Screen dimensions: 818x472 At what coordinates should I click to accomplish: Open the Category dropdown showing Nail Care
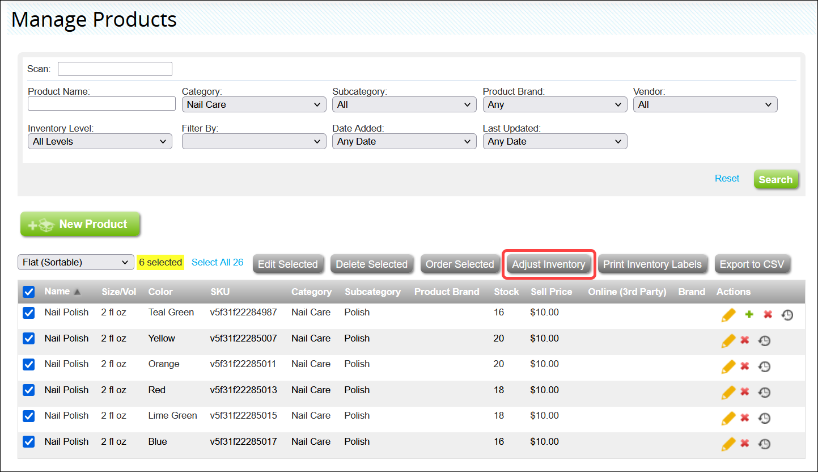click(253, 104)
